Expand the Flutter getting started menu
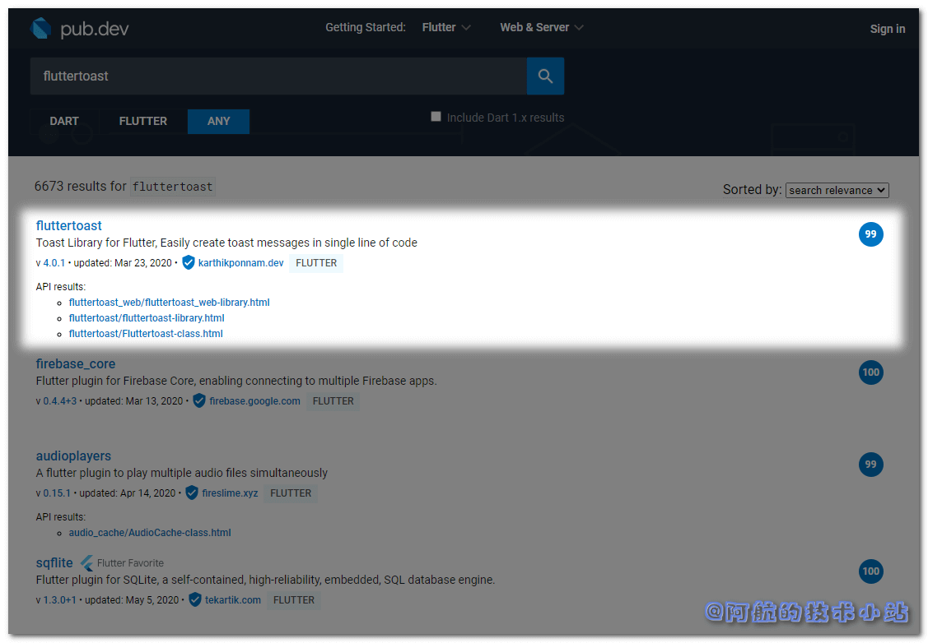This screenshot has width=928, height=643. (x=446, y=28)
